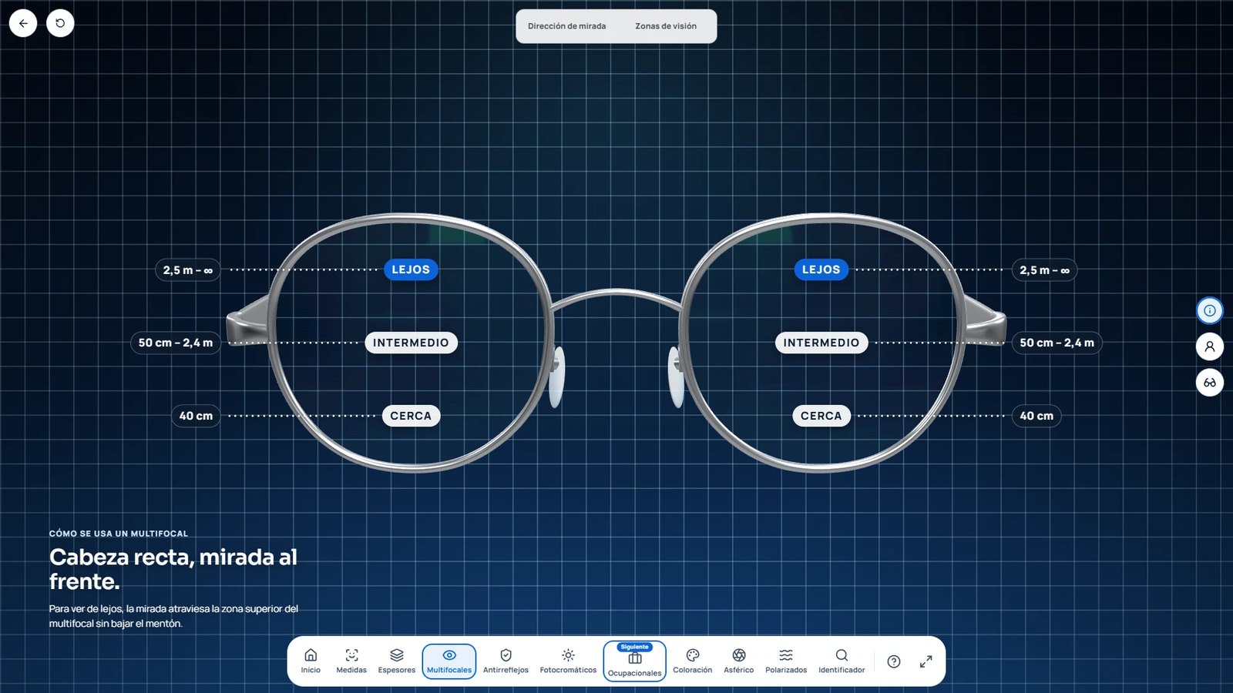This screenshot has width=1233, height=693.
Task: Switch to Zonas de visión tab
Action: 666,26
